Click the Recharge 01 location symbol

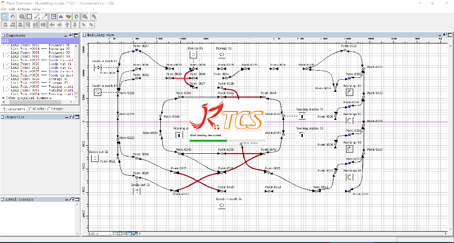pyautogui.click(x=350, y=92)
